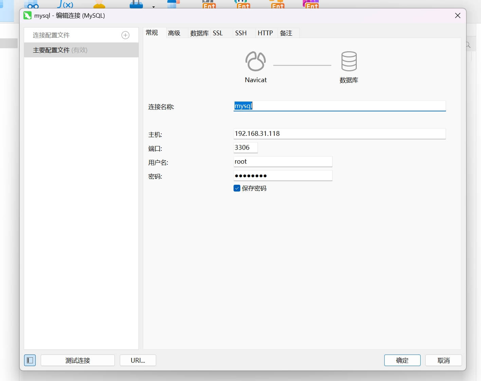Image resolution: width=481 pixels, height=381 pixels.
Task: Click the 端口 label
Action: click(155, 149)
